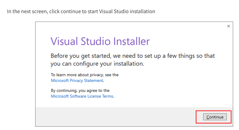Close the Visual Studio Installer dialog

tap(228, 26)
